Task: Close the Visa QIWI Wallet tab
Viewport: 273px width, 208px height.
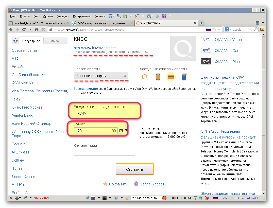Action: [195, 23]
